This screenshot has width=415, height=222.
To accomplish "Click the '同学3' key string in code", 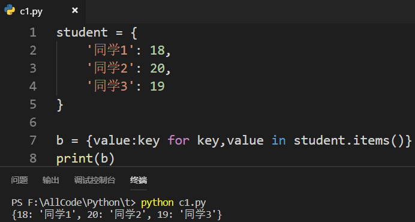I will (x=111, y=86).
